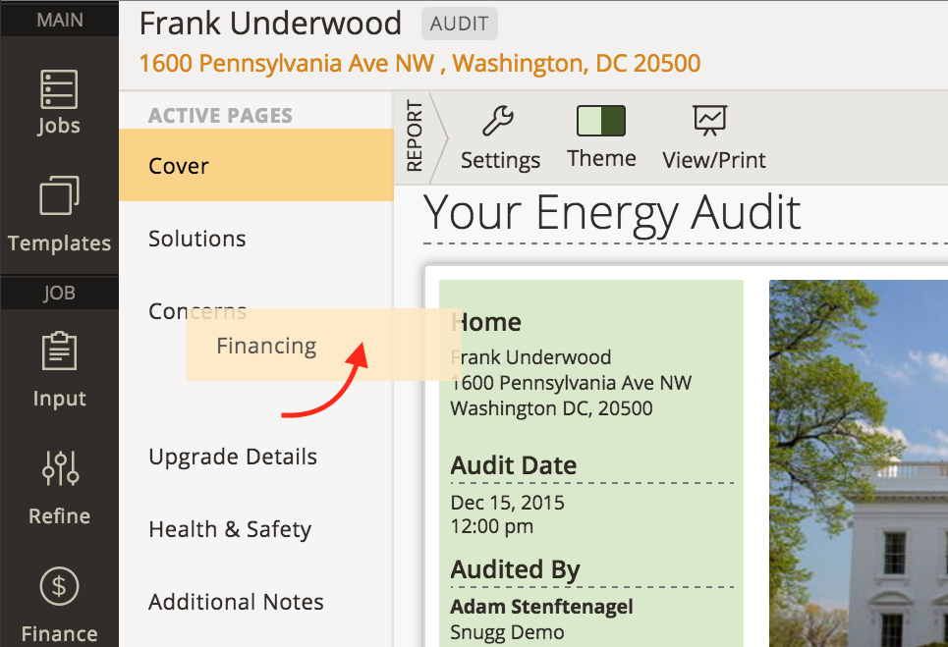Click the AUDIT stage badge

pyautogui.click(x=460, y=24)
